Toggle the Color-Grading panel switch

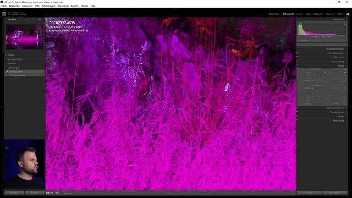tap(298, 61)
